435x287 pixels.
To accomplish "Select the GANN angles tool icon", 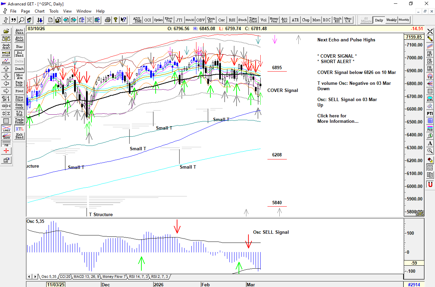I will pos(6,136).
